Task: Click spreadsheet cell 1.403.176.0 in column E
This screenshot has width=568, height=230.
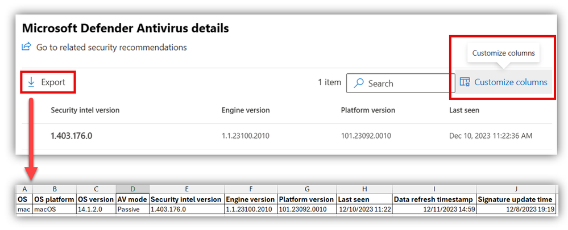Action: [186, 209]
